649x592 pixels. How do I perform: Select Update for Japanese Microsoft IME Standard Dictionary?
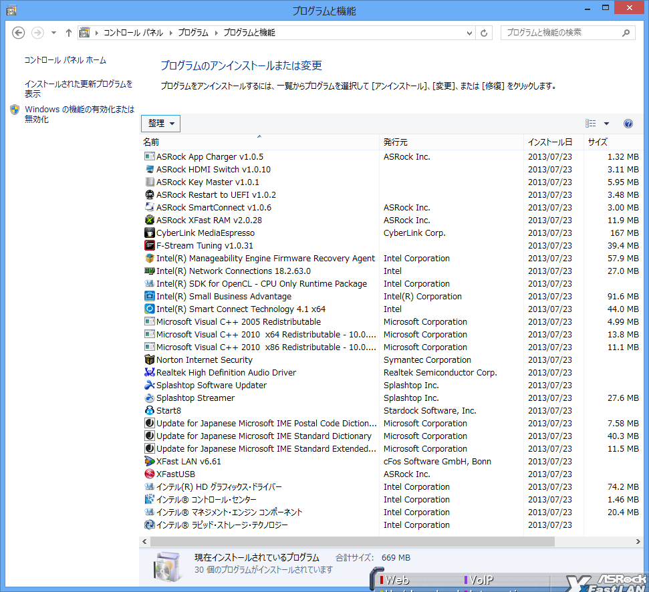point(391,436)
